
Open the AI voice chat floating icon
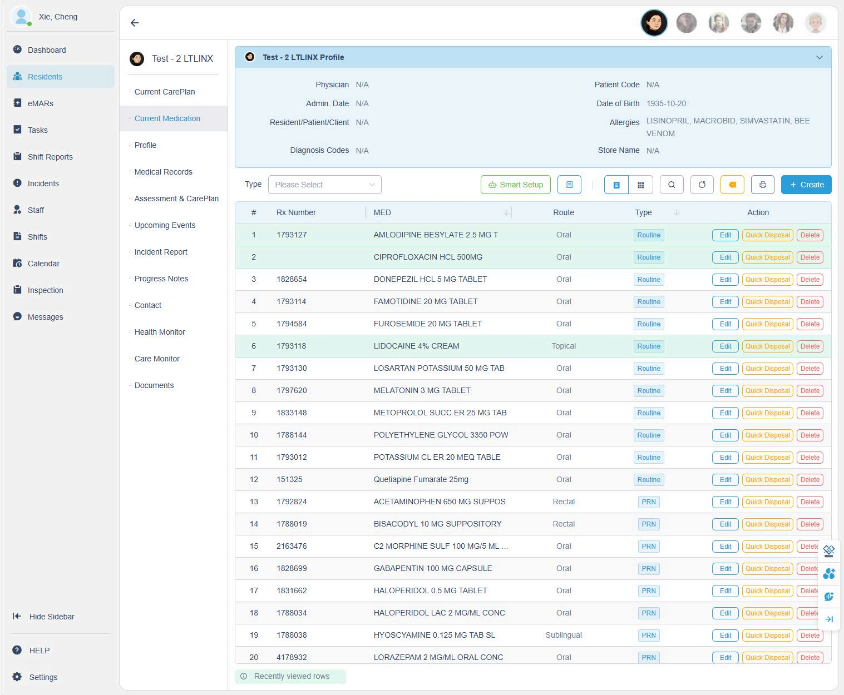click(828, 596)
